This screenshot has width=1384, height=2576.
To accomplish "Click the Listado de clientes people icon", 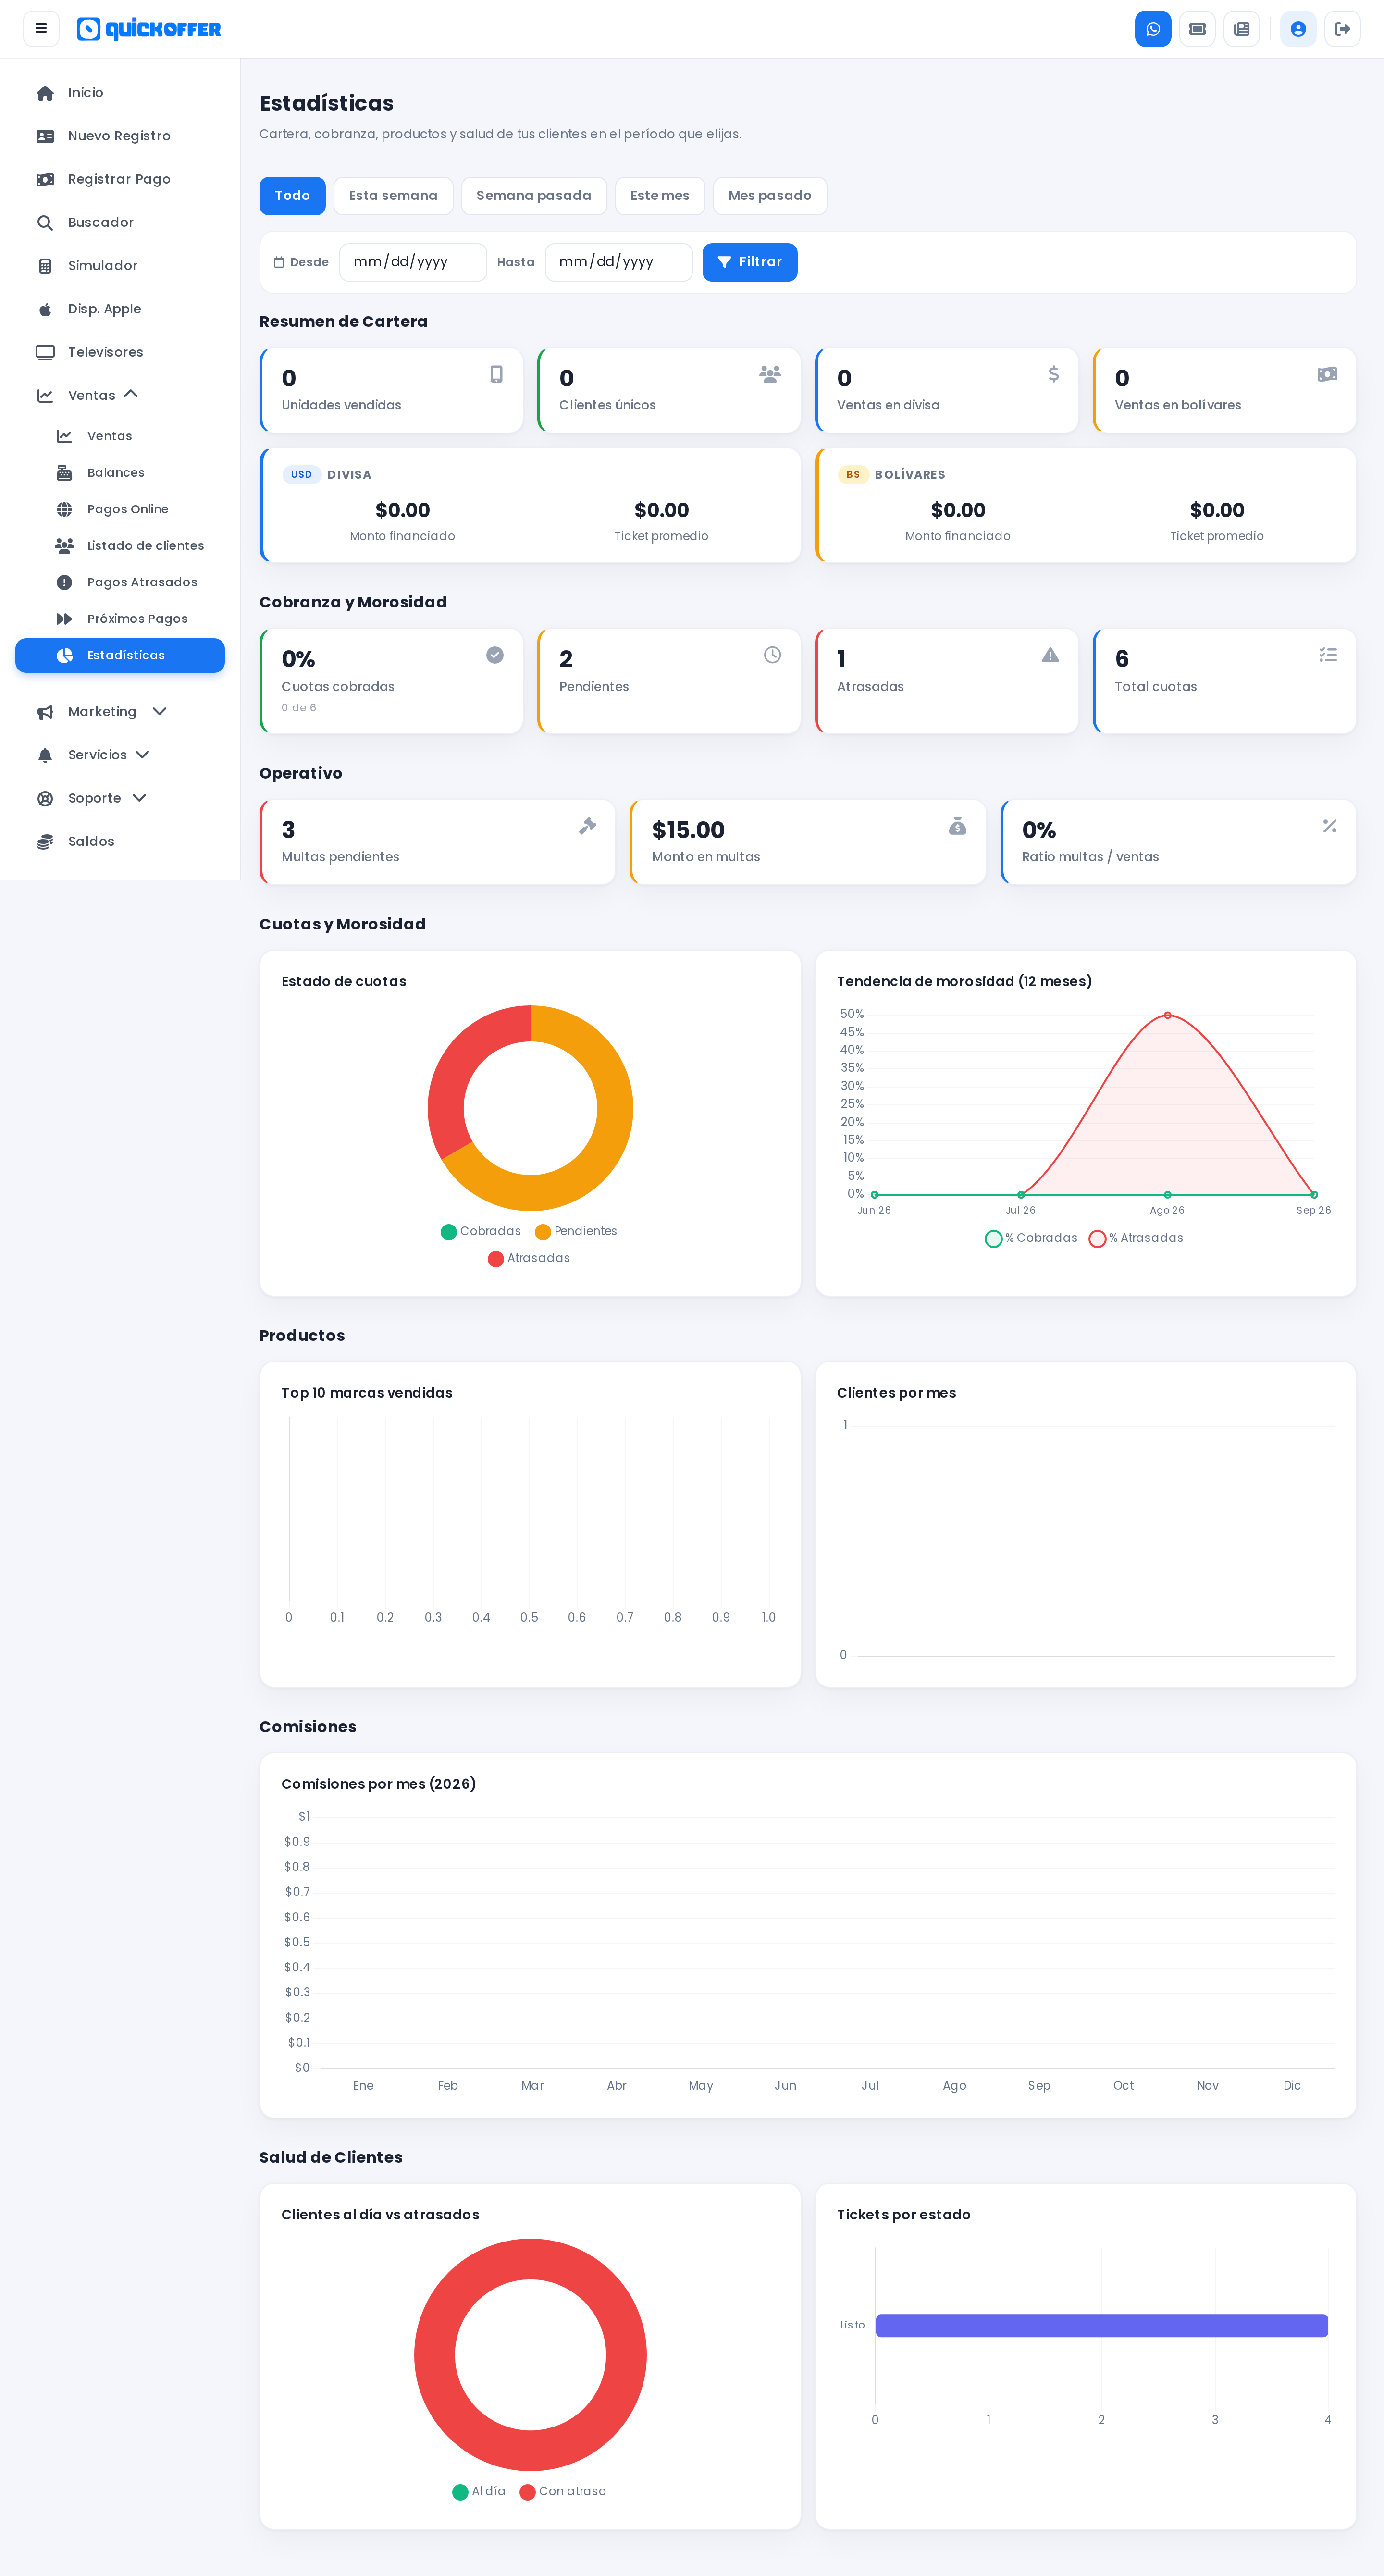I will click(64, 546).
